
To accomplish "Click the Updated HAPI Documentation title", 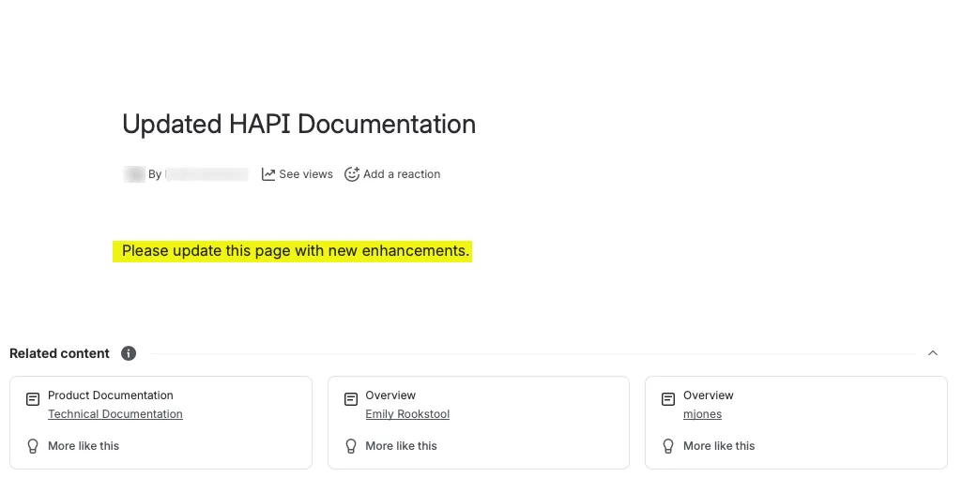I will (298, 124).
